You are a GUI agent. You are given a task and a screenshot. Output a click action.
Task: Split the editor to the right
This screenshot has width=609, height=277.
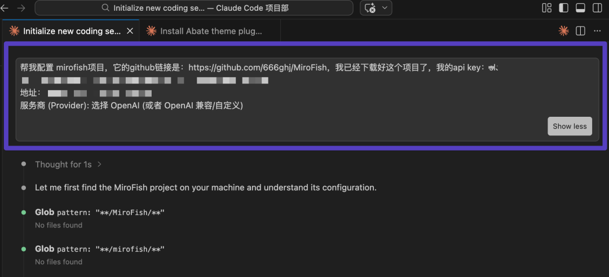tap(580, 31)
